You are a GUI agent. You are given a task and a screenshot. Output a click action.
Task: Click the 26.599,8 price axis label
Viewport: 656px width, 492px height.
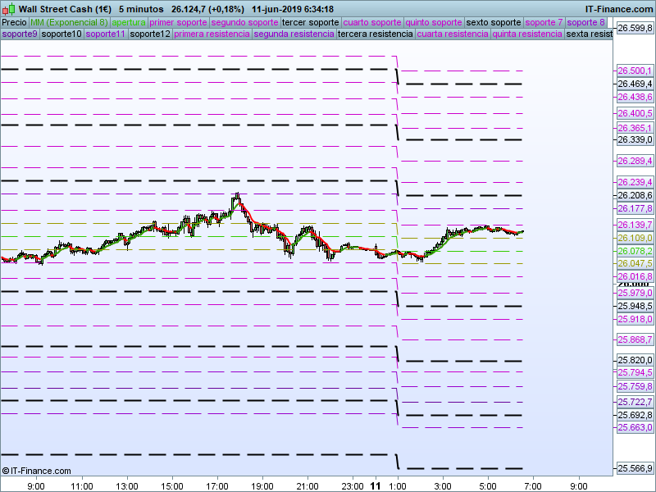click(x=635, y=28)
